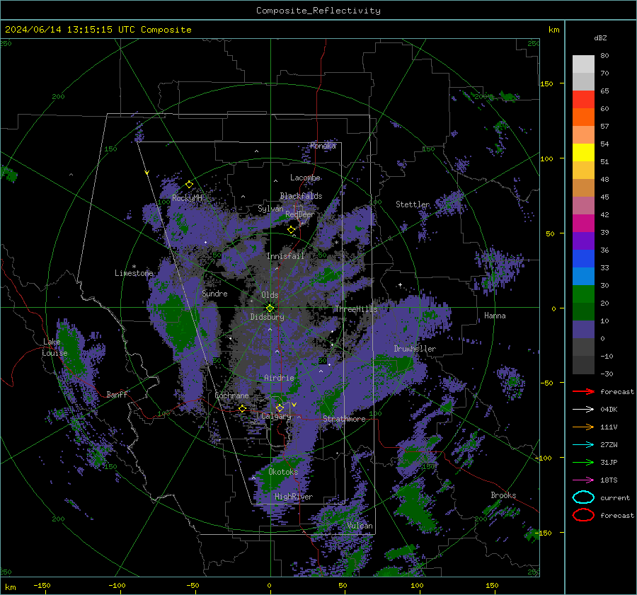Click the yellow radar site marker at Olds
Image resolution: width=637 pixels, height=595 pixels.
(x=270, y=308)
